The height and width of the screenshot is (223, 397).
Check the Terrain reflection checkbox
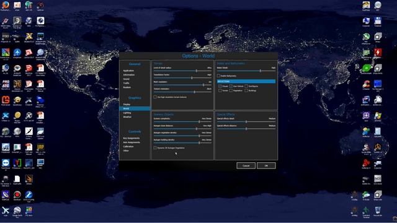coord(220,90)
